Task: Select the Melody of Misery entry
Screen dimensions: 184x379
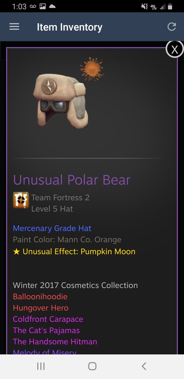Action: pos(44,352)
